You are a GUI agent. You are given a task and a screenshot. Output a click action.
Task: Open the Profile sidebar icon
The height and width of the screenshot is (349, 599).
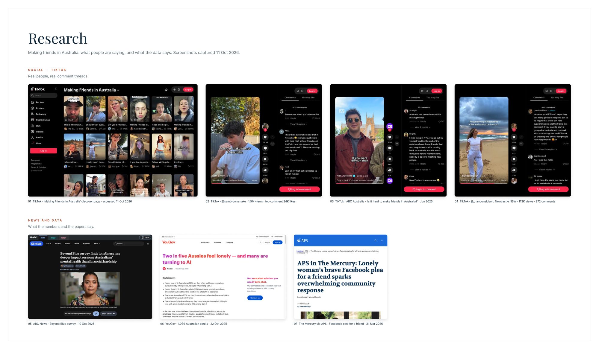(32, 138)
